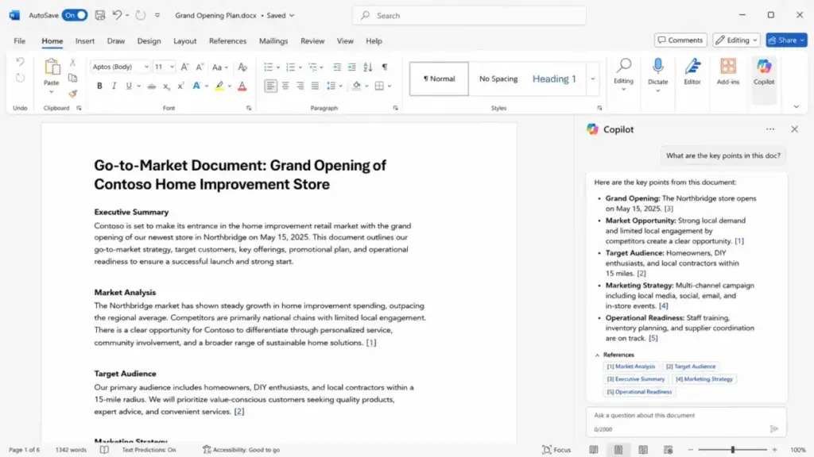814x457 pixels.
Task: Click the Copilot question input field
Action: 686,421
